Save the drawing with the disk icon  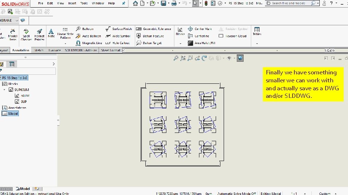pos(163,3)
